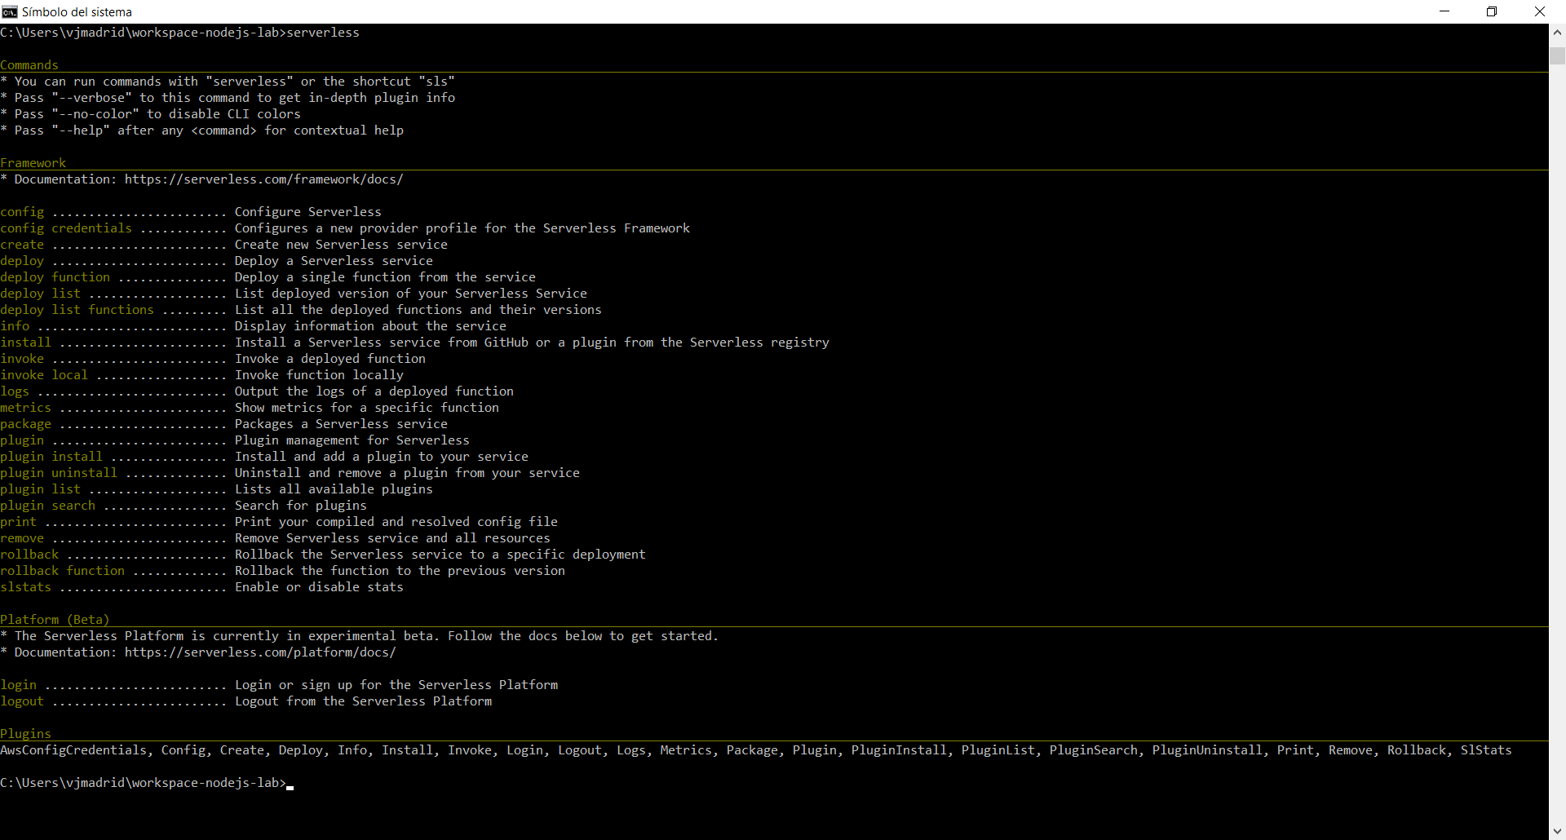Click the description "Display information about the service"

coord(370,326)
